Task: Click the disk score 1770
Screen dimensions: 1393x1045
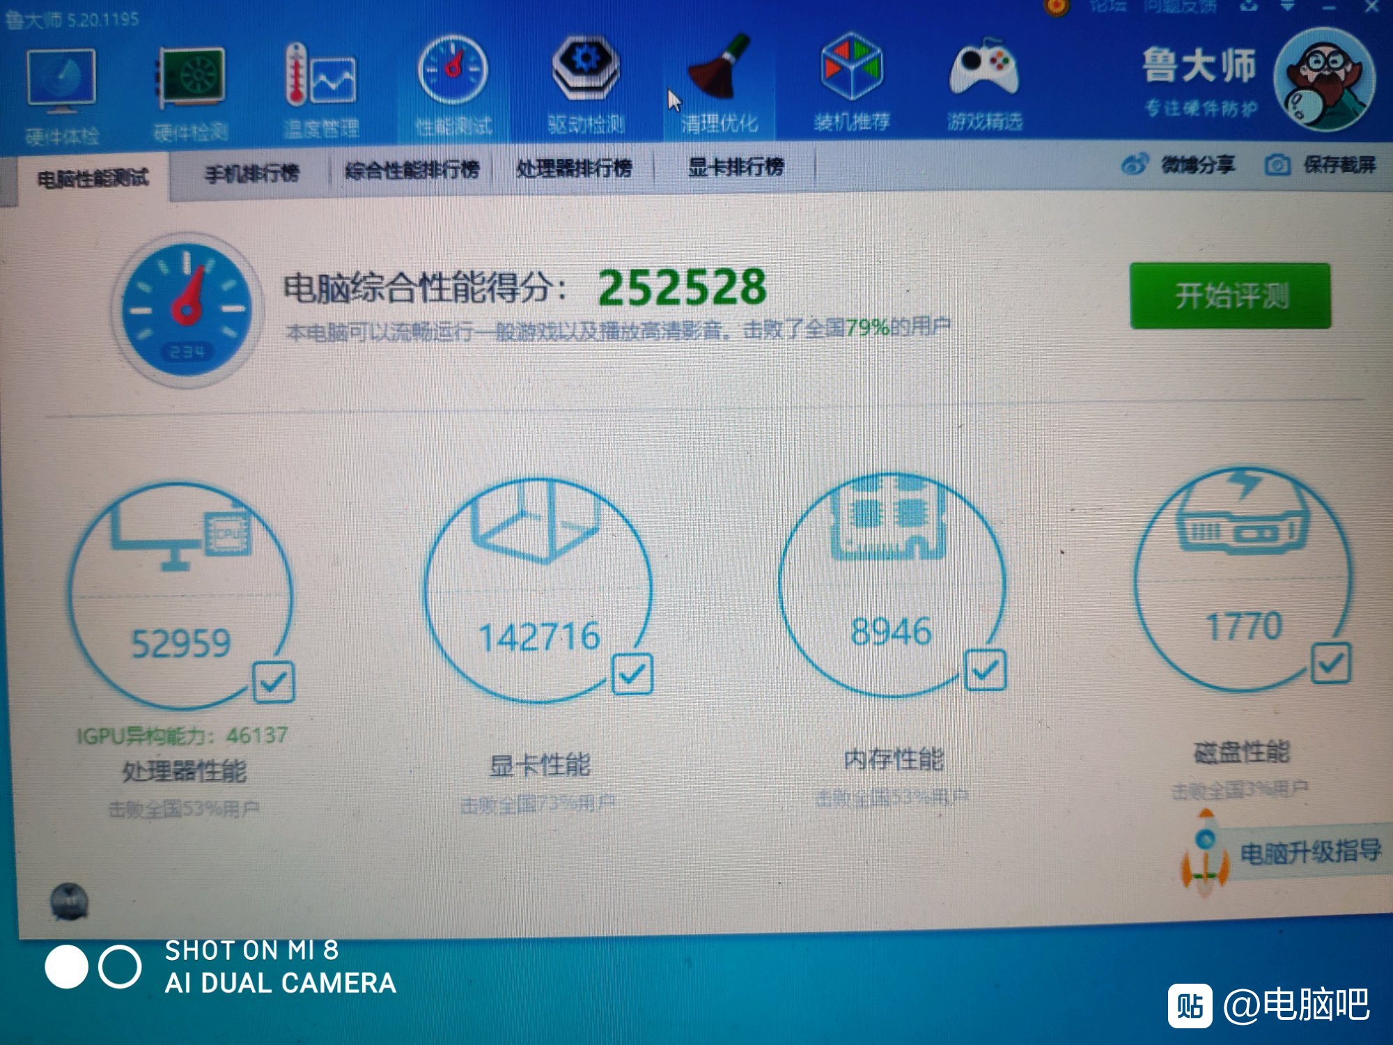Action: click(x=1244, y=626)
